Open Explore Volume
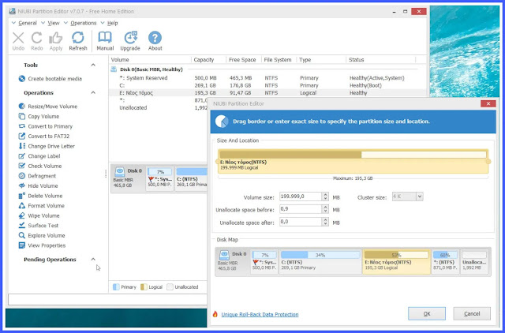 pyautogui.click(x=42, y=235)
